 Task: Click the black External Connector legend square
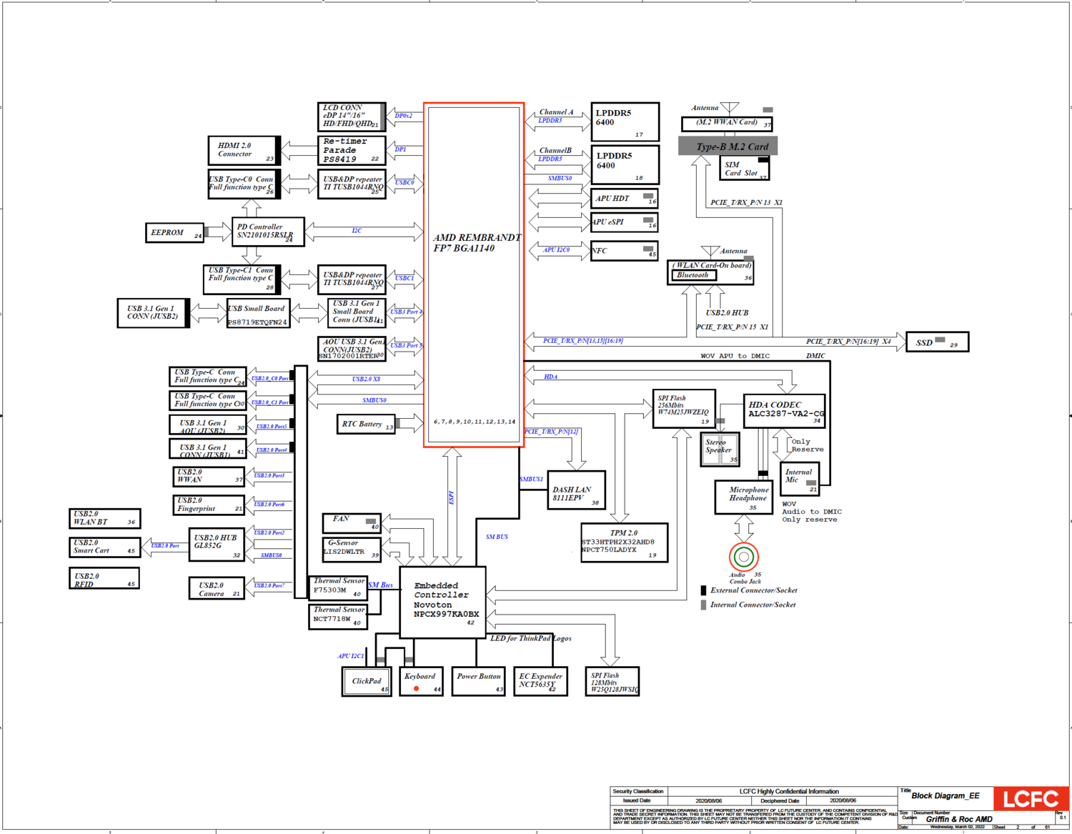[x=703, y=590]
